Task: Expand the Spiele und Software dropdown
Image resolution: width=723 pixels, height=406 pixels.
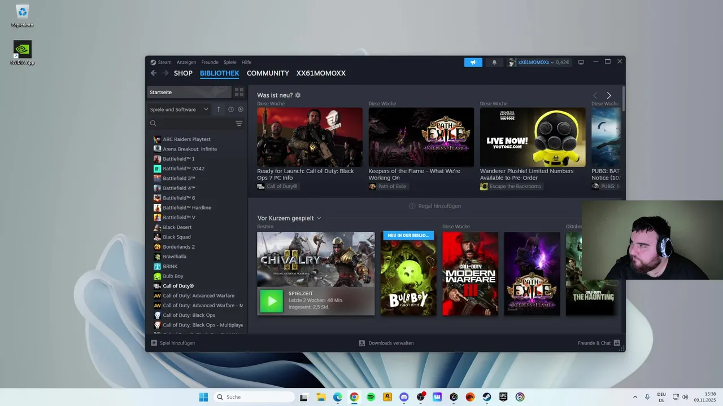Action: pos(179,109)
